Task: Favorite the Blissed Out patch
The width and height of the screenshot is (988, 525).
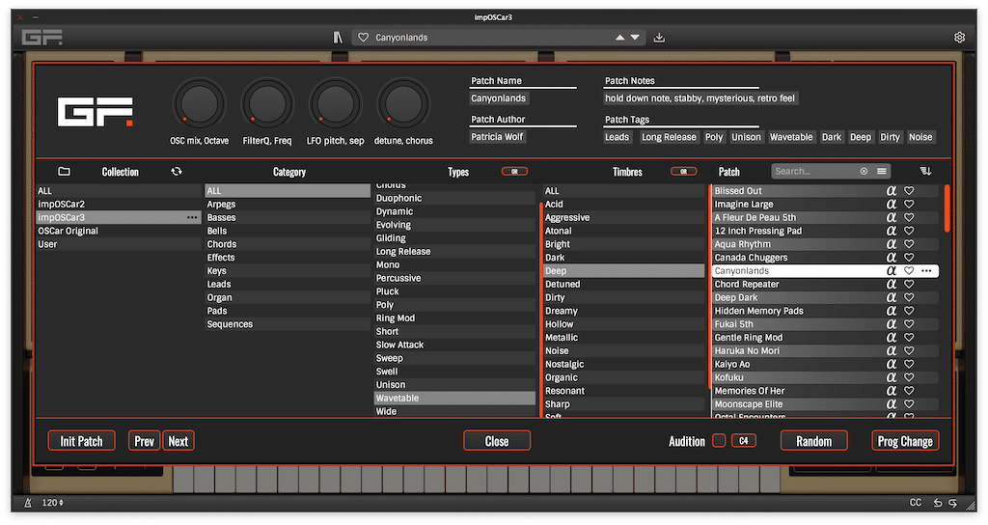Action: click(x=909, y=191)
